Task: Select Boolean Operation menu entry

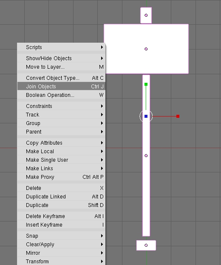Action: pyautogui.click(x=61, y=95)
